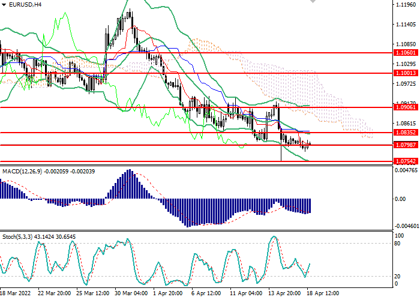Click the 1.08615 price axis value
The width and height of the screenshot is (420, 300).
pos(406,124)
